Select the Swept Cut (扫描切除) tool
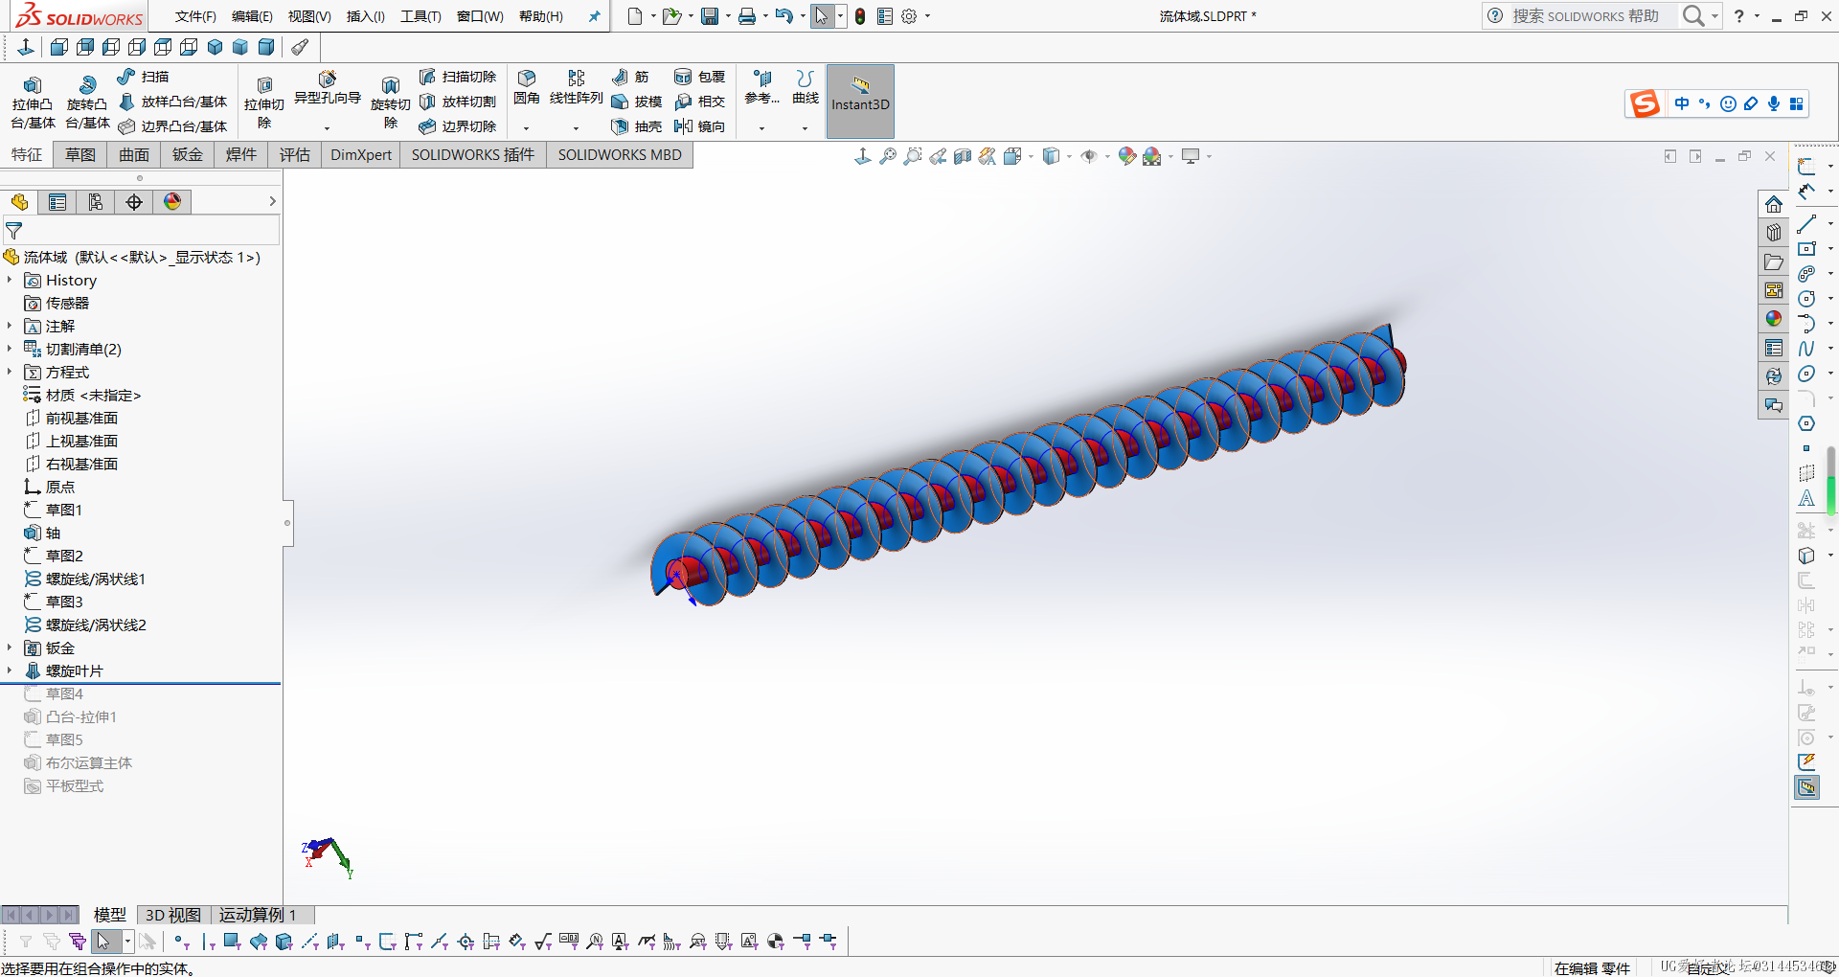1839x977 pixels. point(458,77)
